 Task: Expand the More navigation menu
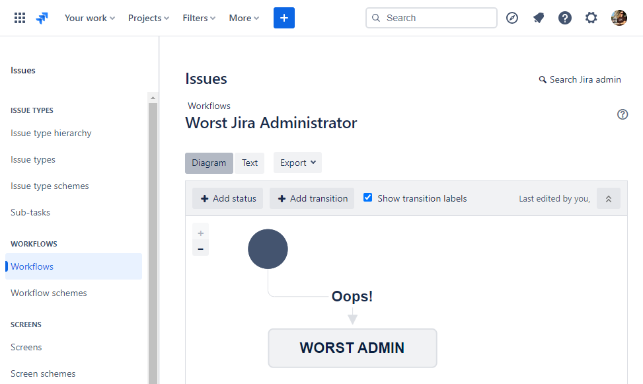coord(244,18)
